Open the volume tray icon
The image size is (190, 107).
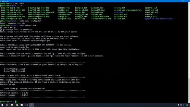click(x=183, y=105)
